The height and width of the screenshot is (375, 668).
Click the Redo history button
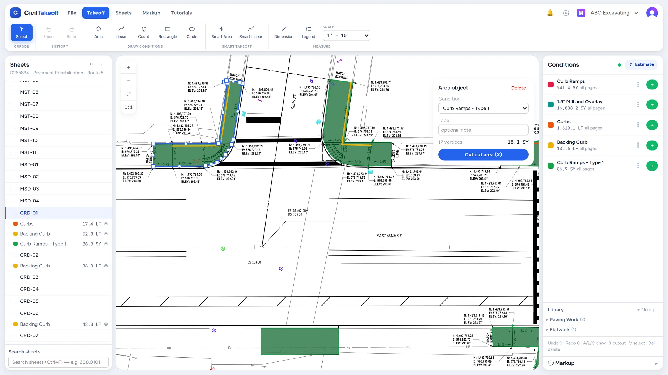click(x=71, y=32)
